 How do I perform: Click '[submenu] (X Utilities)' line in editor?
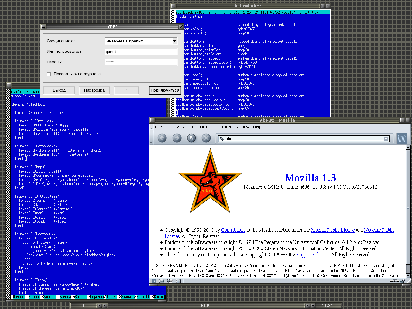[x=37, y=196]
